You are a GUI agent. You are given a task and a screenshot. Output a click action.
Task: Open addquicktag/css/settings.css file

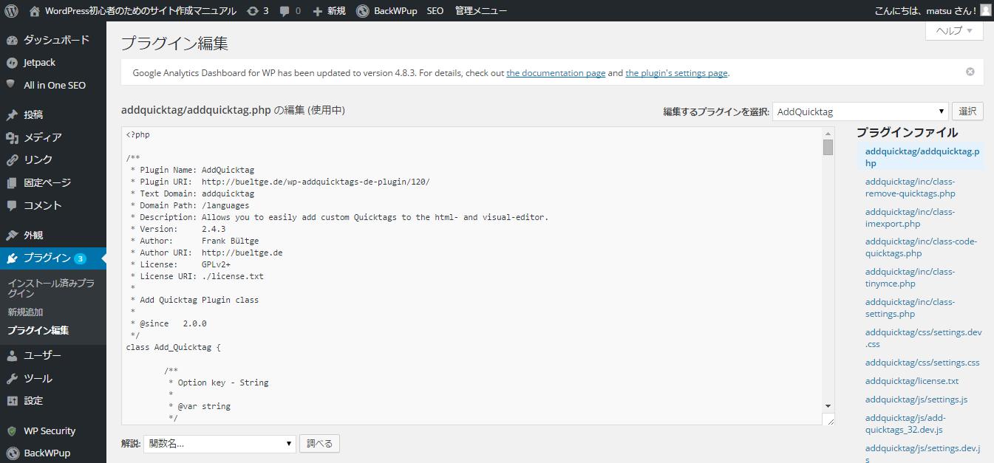(x=922, y=363)
